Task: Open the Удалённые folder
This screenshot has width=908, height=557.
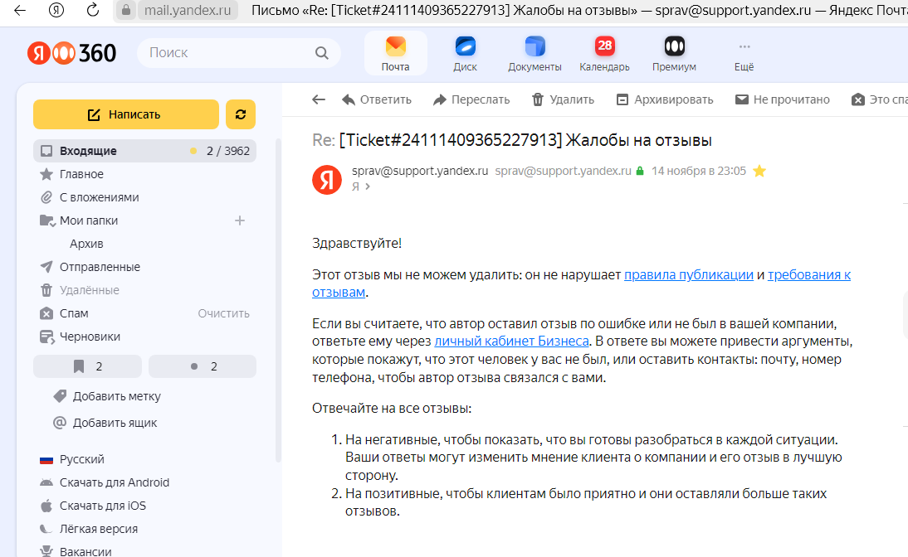Action: pos(89,290)
